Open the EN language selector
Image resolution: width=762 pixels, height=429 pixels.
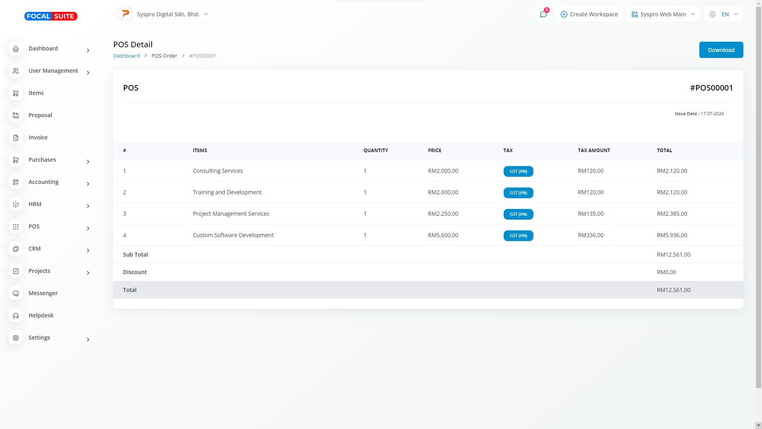point(723,14)
